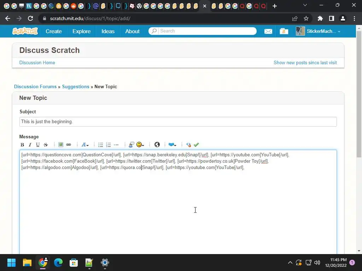Insert a quote using the speech bubble icon
362x271 pixels.
pyautogui.click(x=132, y=145)
